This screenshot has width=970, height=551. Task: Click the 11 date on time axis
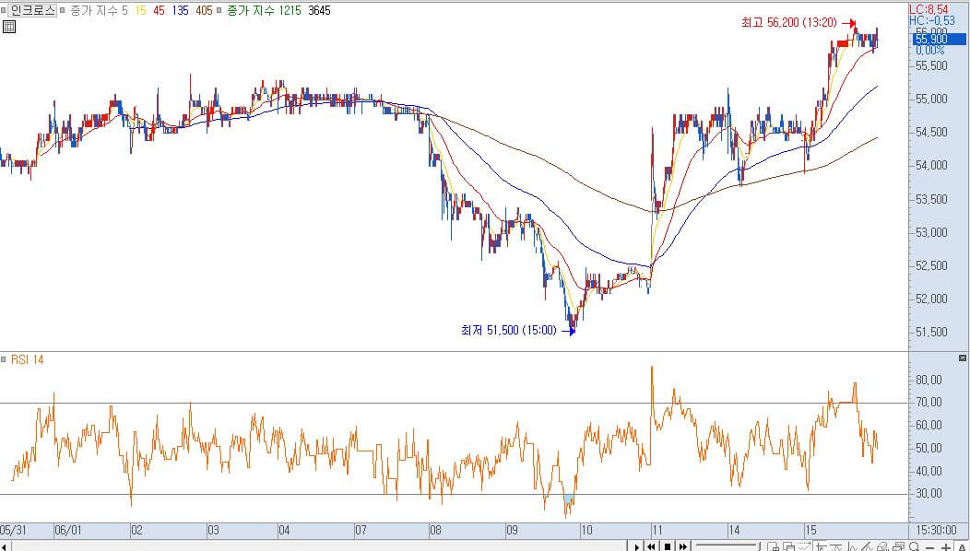[657, 531]
